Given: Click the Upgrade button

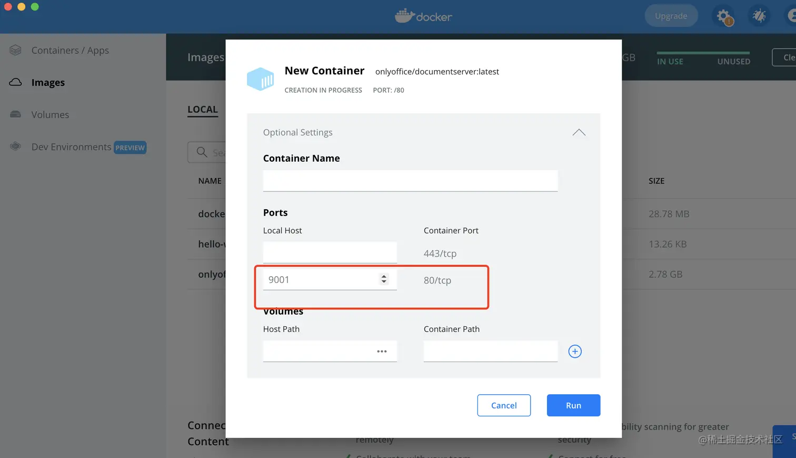Looking at the screenshot, I should point(671,16).
